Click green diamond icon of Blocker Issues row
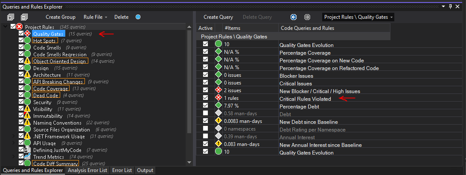The image size is (466, 175). [x=218, y=75]
